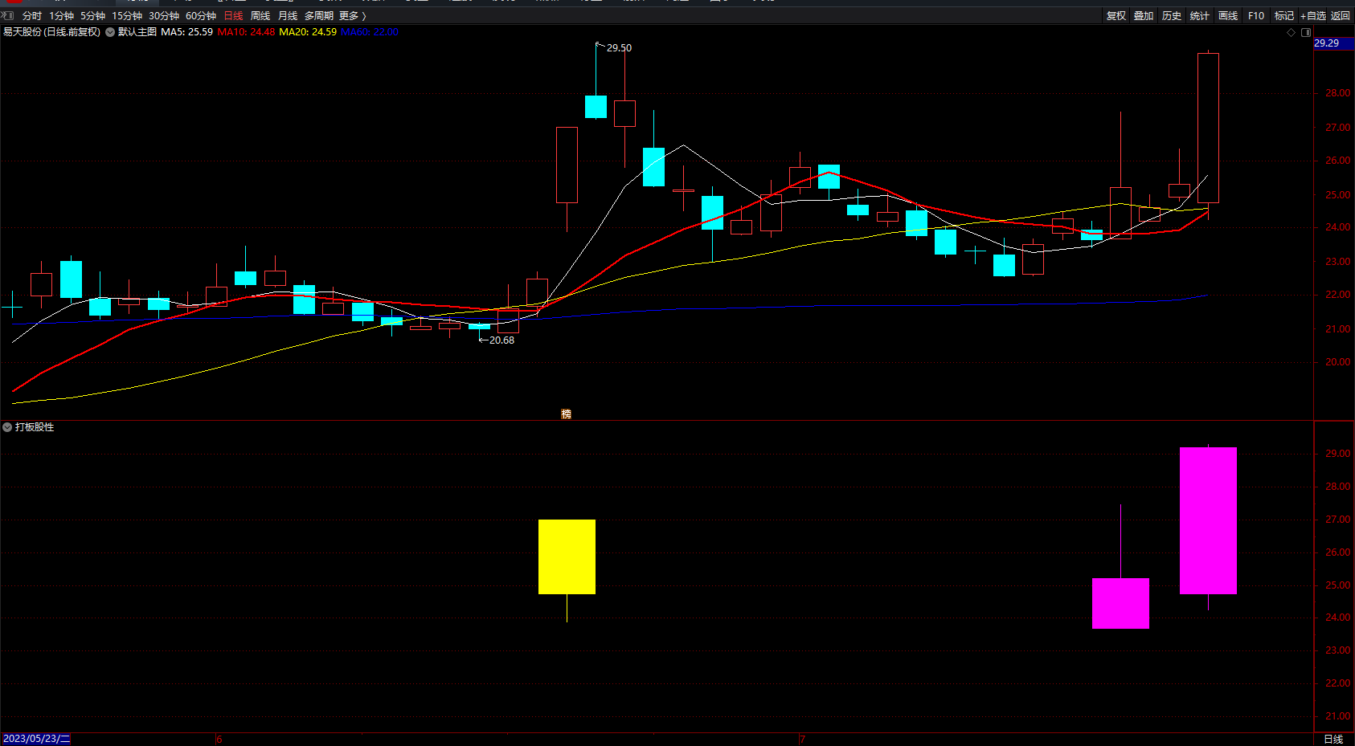Open the 默认主图 indicator dropdown arrow
Viewport: 1355px width, 746px height.
(110, 32)
